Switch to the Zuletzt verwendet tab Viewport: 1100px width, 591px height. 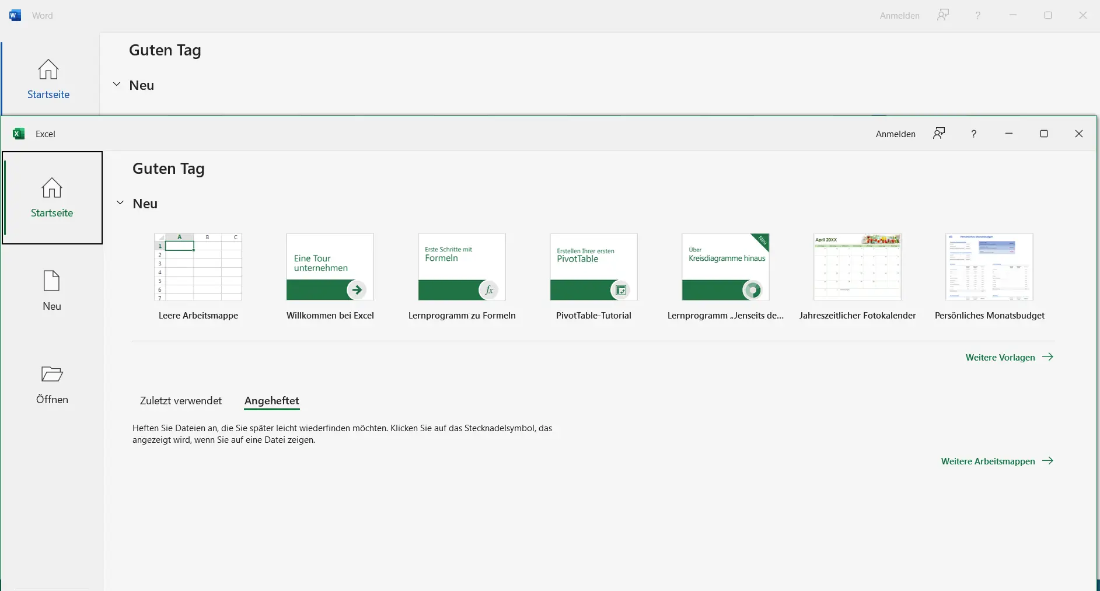point(181,401)
